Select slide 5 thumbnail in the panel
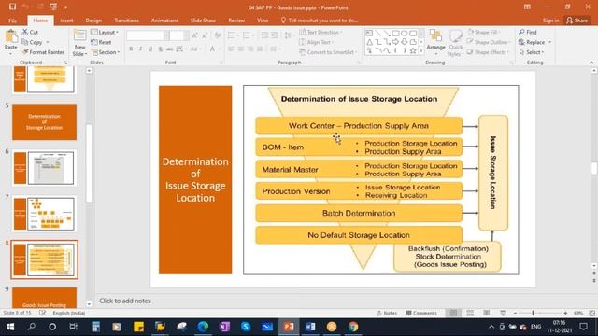 click(44, 122)
